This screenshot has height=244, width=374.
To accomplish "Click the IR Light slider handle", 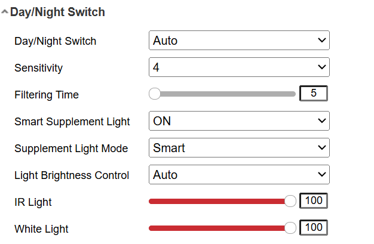I will 290,202.
